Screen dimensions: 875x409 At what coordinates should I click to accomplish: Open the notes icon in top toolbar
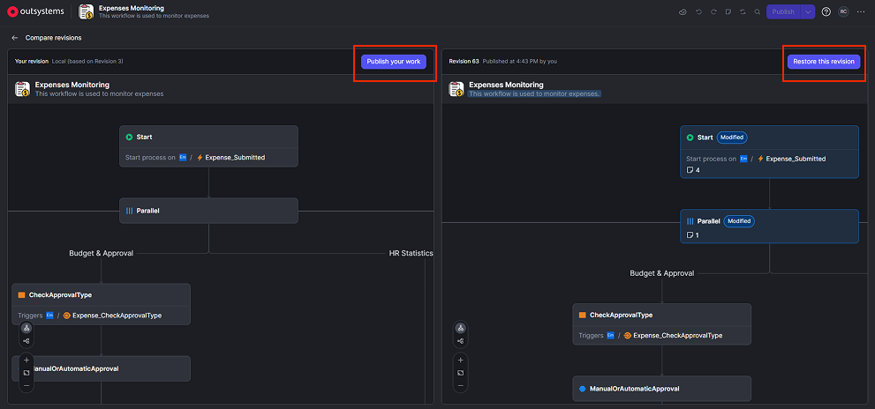tap(728, 11)
